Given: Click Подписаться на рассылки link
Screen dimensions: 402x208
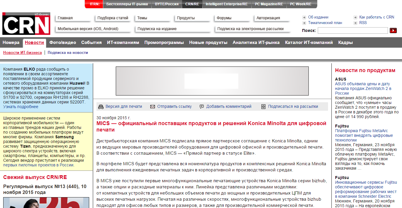Looking at the screenshot, I should pos(293,107).
